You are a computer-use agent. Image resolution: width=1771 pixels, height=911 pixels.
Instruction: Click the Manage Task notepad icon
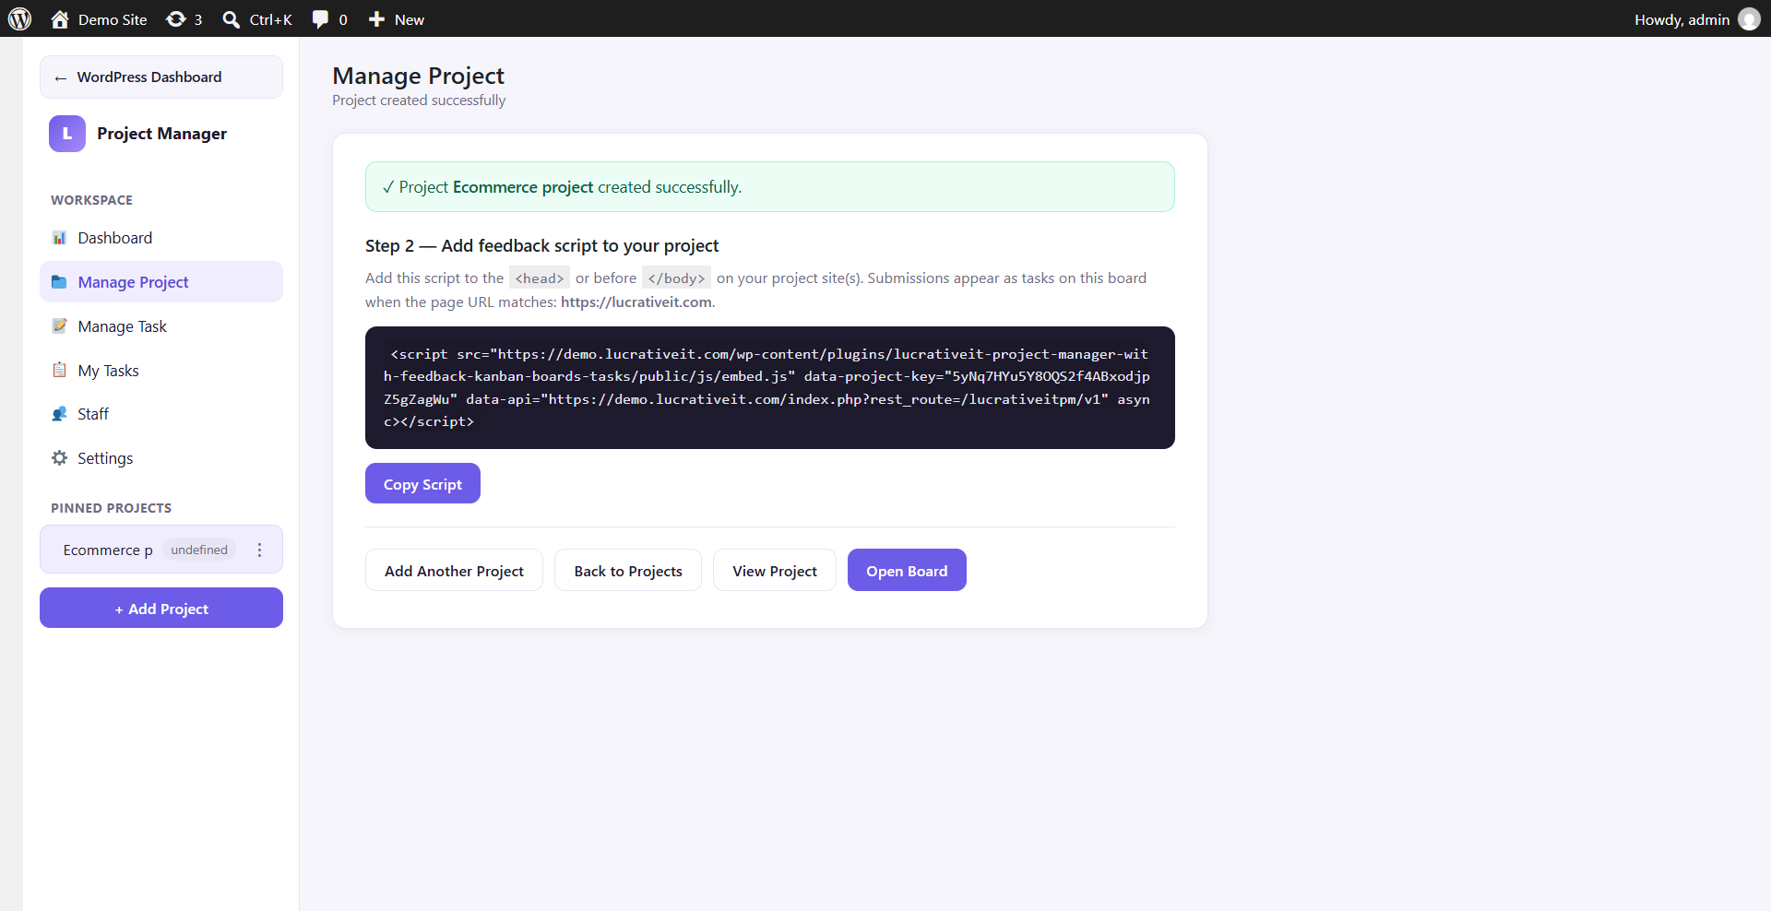(59, 326)
